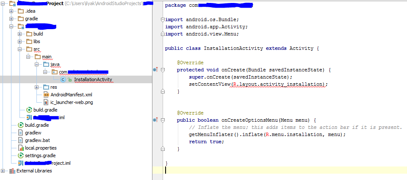Select ic_launcher-web.png in the tree
407x180 pixels.
coord(72,102)
